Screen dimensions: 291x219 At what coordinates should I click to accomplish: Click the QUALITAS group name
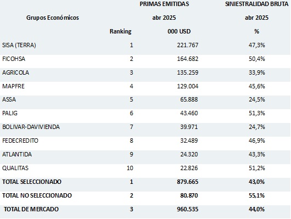15,168
